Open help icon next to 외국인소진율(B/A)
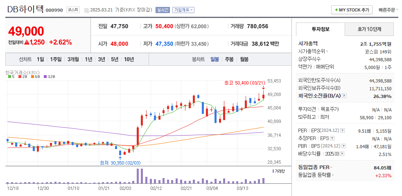Viewport: 402px width, 196px height. click(344, 96)
